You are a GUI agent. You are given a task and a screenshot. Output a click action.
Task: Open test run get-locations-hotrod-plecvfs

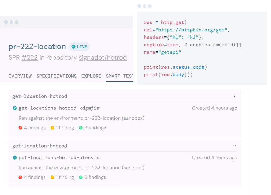tap(59, 158)
